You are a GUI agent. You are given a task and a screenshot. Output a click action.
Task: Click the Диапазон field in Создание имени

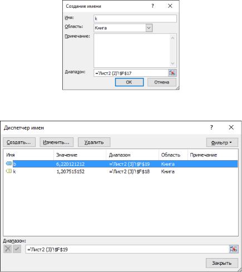[x=131, y=73]
